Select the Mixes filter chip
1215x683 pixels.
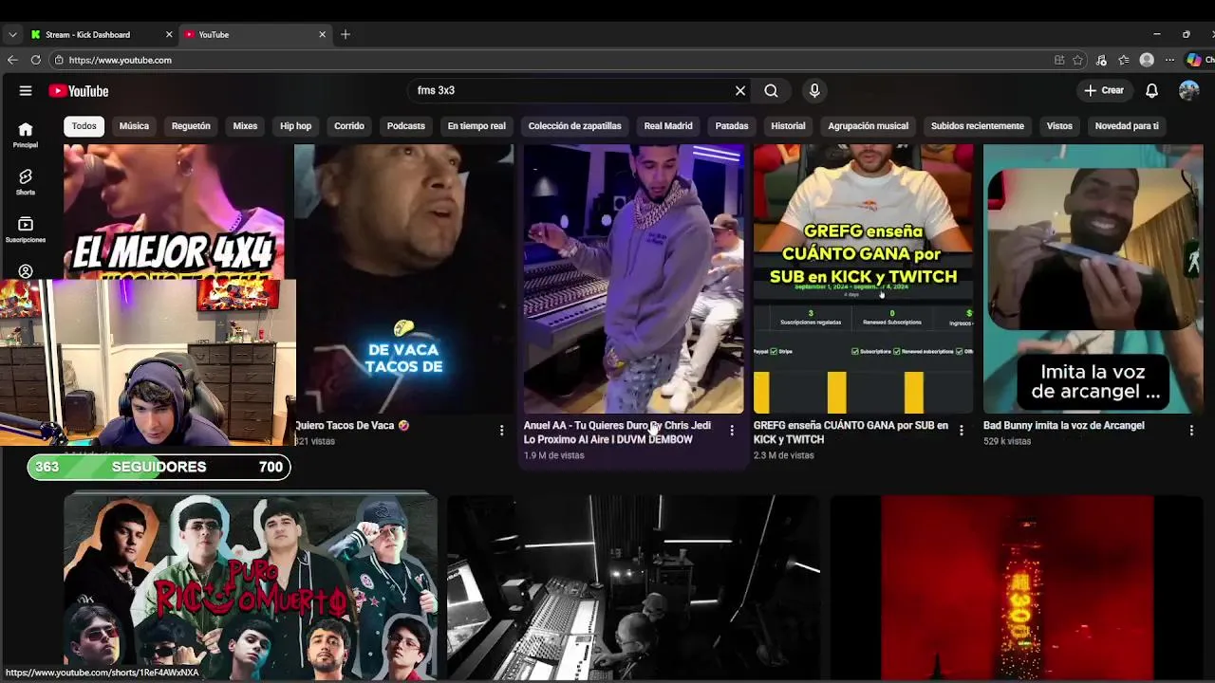point(245,125)
